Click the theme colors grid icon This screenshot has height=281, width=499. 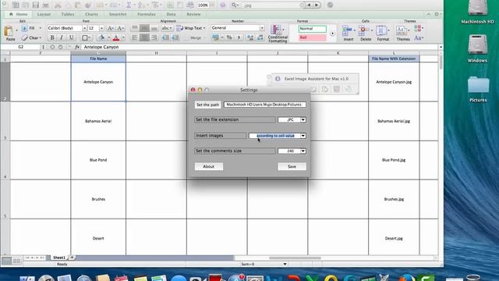point(418,28)
